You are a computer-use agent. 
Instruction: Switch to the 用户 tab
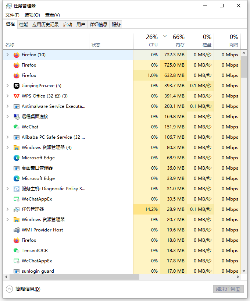81,25
